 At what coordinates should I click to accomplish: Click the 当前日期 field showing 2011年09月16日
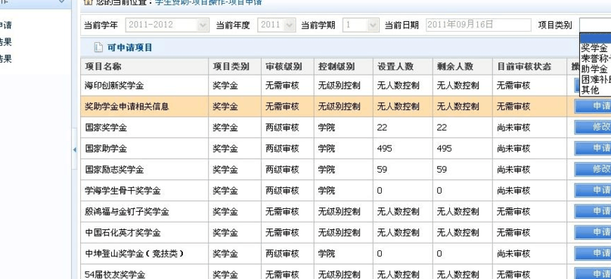(x=478, y=25)
